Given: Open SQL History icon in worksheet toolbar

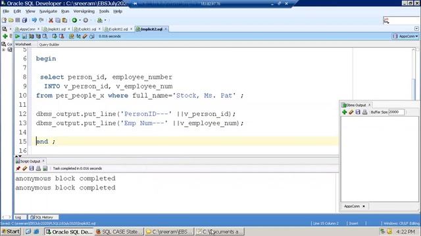Looking at the screenshot, I should pos(92,36).
